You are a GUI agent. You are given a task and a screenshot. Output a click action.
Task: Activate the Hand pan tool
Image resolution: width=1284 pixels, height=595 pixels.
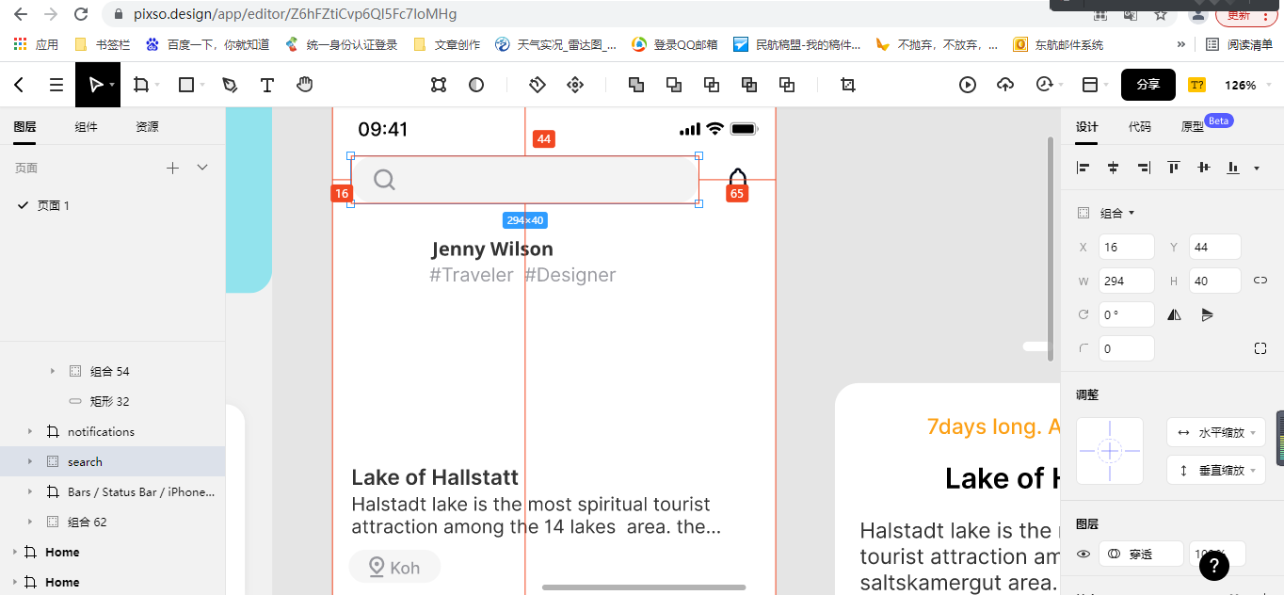pyautogui.click(x=304, y=85)
